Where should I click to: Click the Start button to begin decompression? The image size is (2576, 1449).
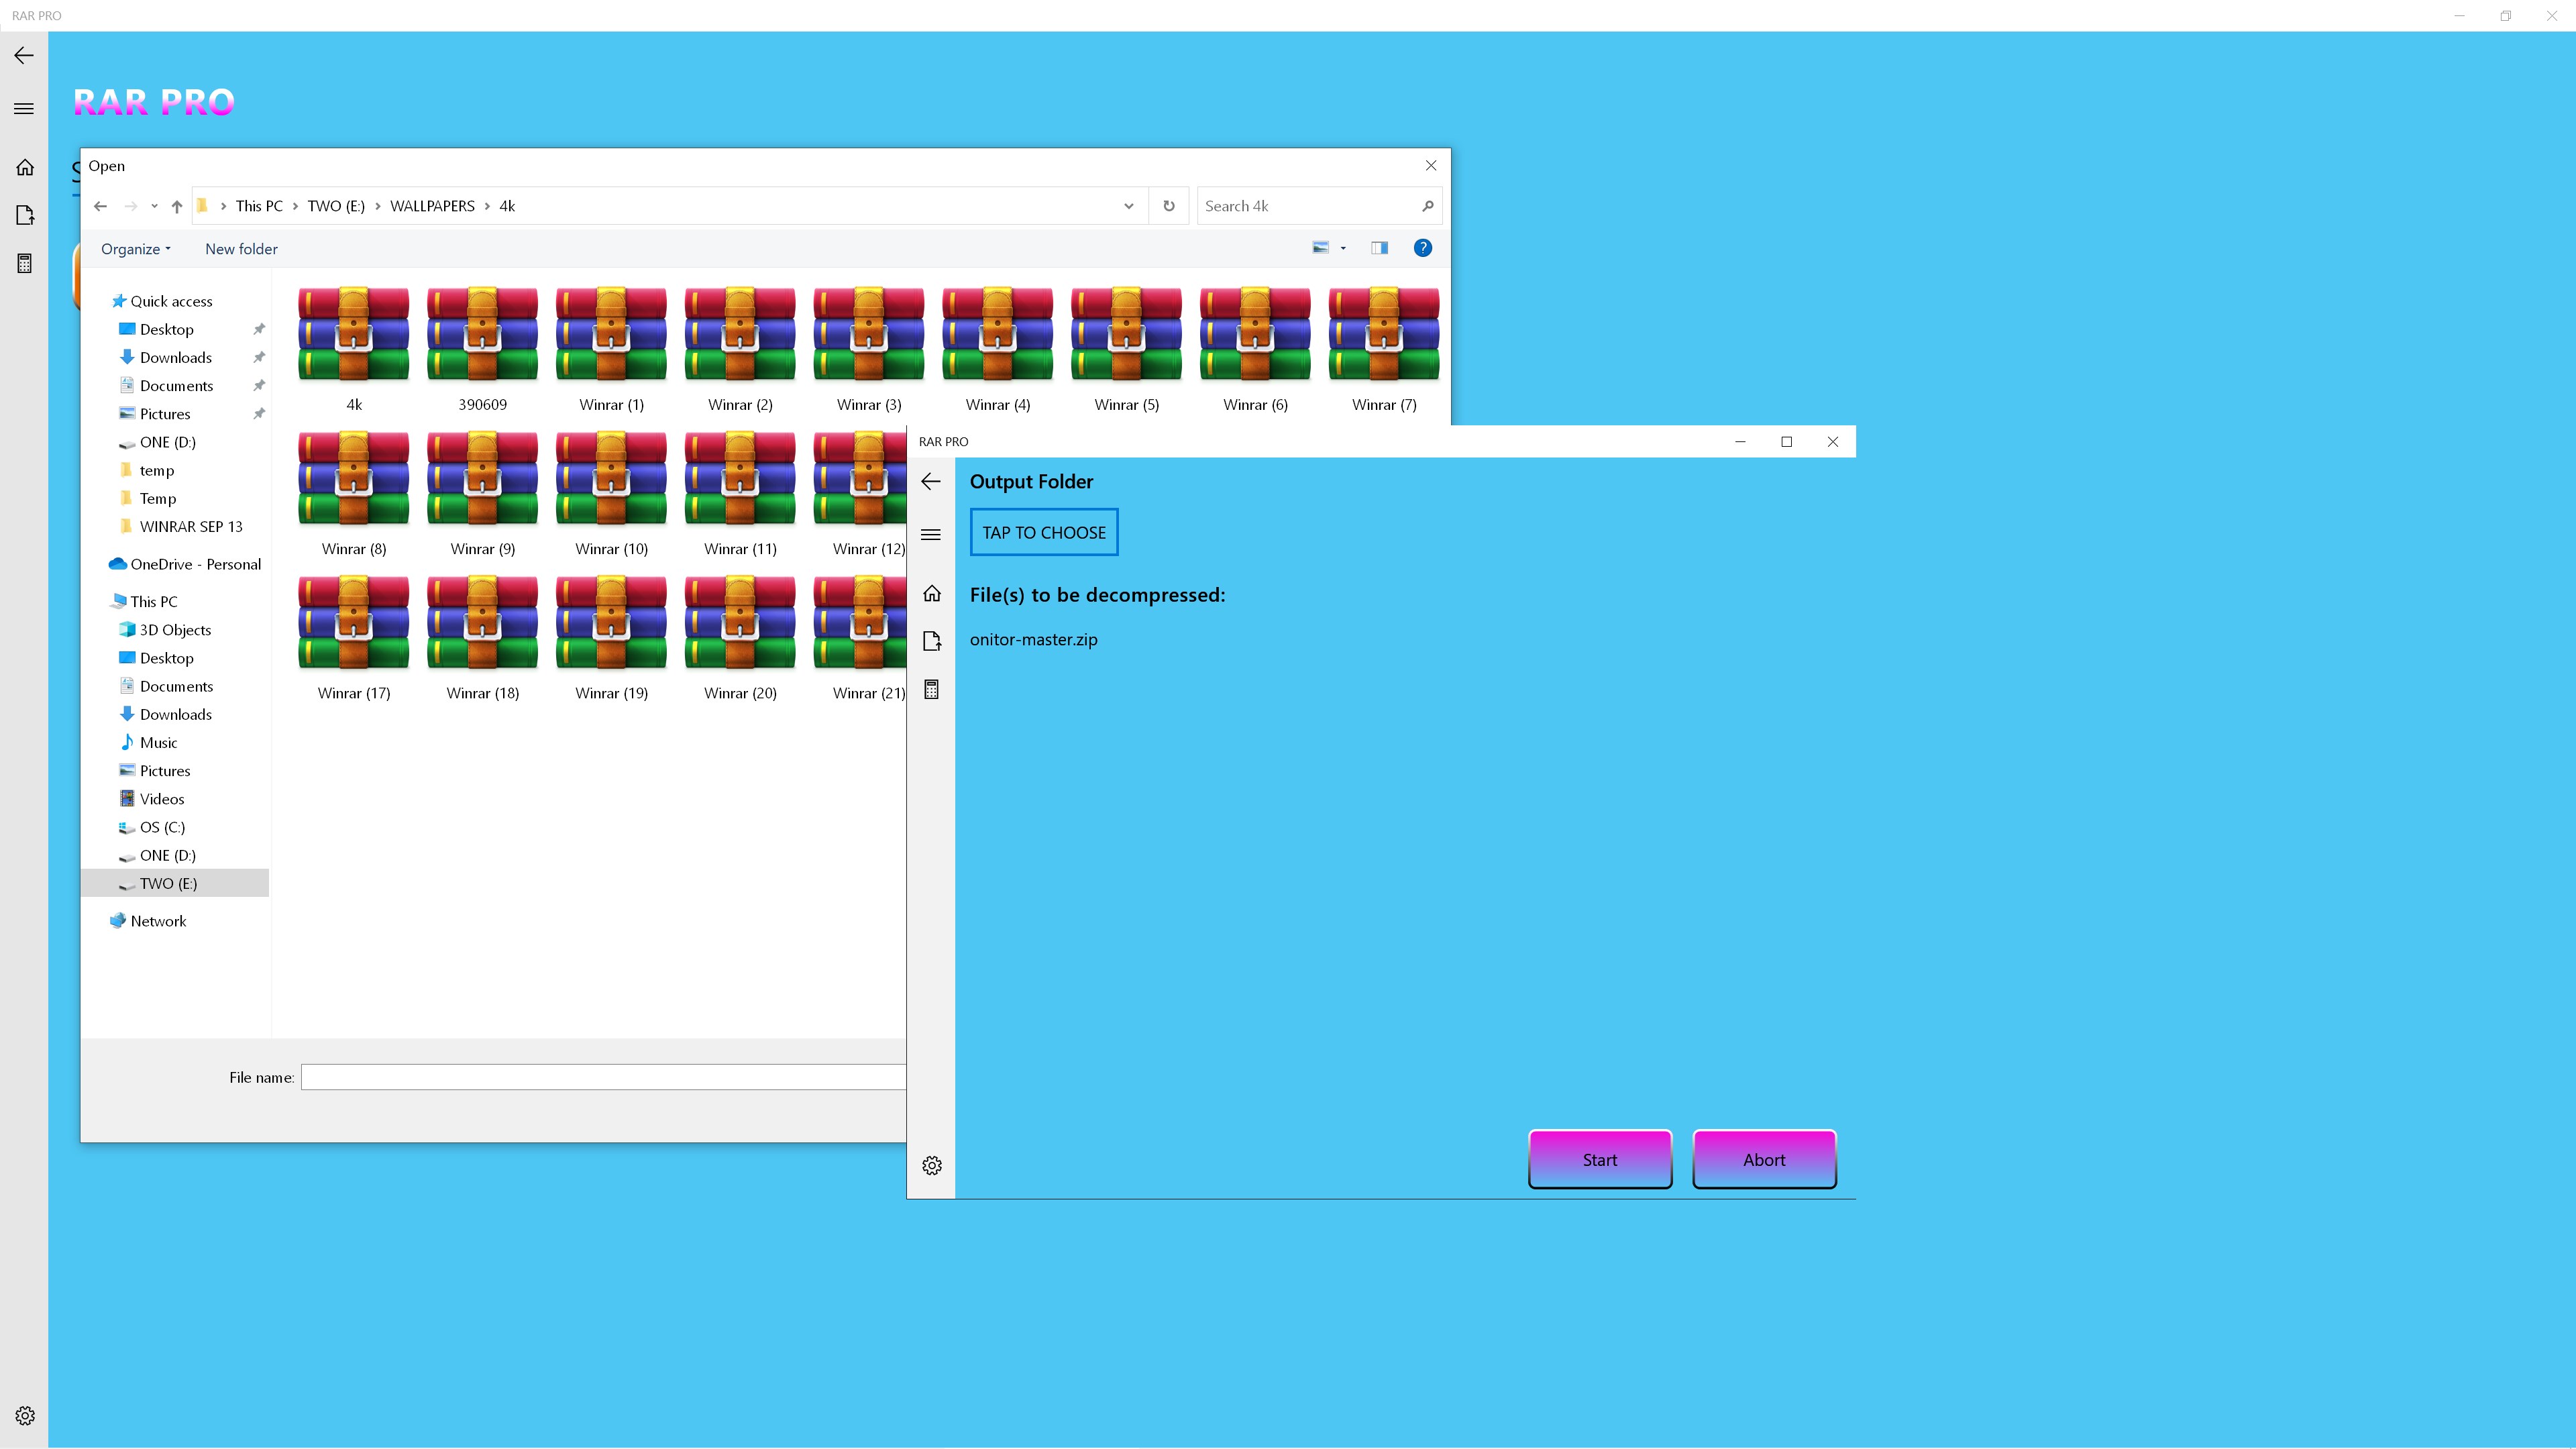click(1598, 1159)
